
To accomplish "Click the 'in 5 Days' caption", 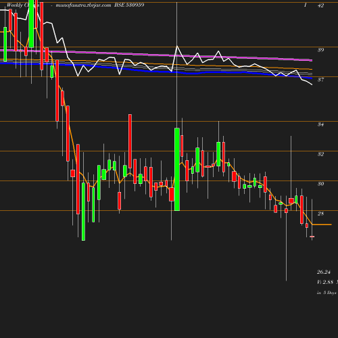I will 327,293.
